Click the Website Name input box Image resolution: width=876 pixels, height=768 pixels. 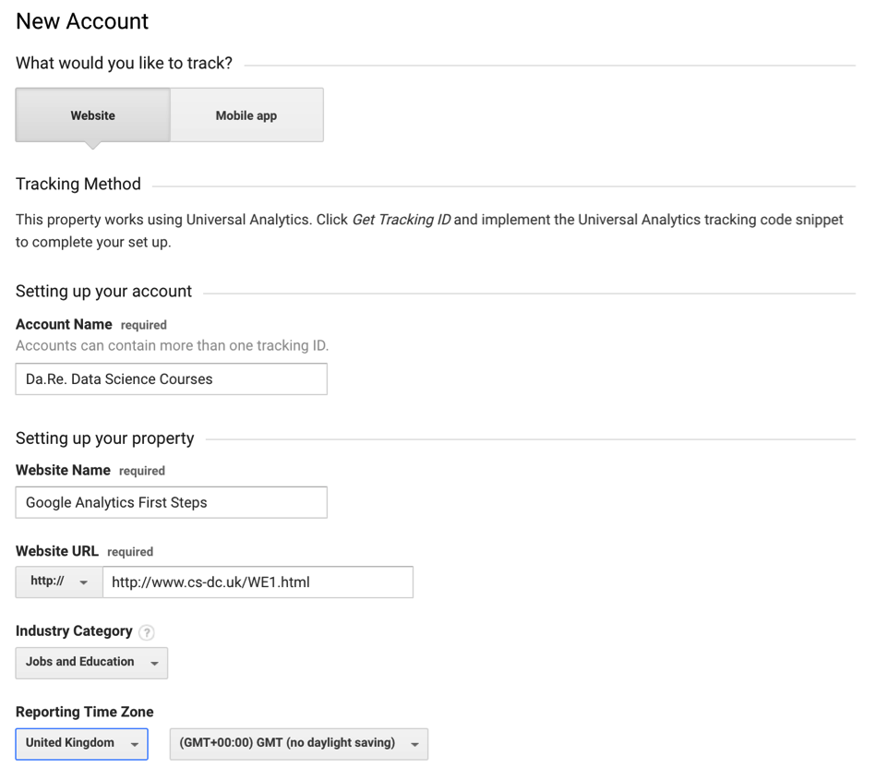171,503
